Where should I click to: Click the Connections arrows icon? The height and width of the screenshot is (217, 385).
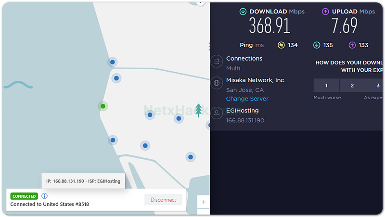tap(217, 61)
